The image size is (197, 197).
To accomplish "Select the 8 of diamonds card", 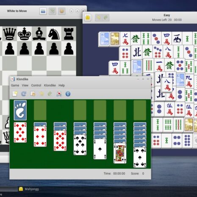I will coord(20,133).
